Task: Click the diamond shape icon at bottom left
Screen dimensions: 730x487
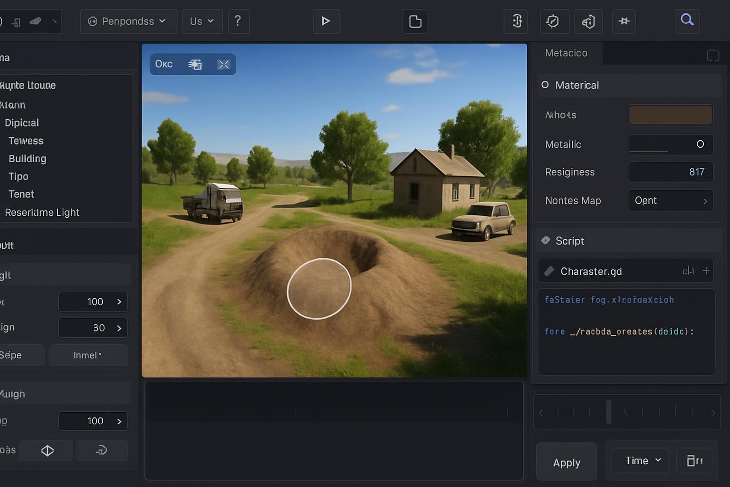Action: [x=48, y=450]
